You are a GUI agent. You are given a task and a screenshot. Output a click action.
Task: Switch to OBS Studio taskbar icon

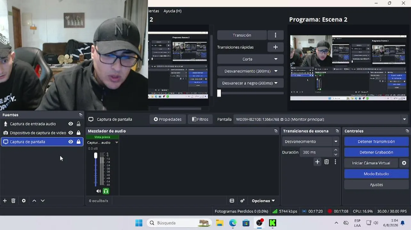(259, 223)
